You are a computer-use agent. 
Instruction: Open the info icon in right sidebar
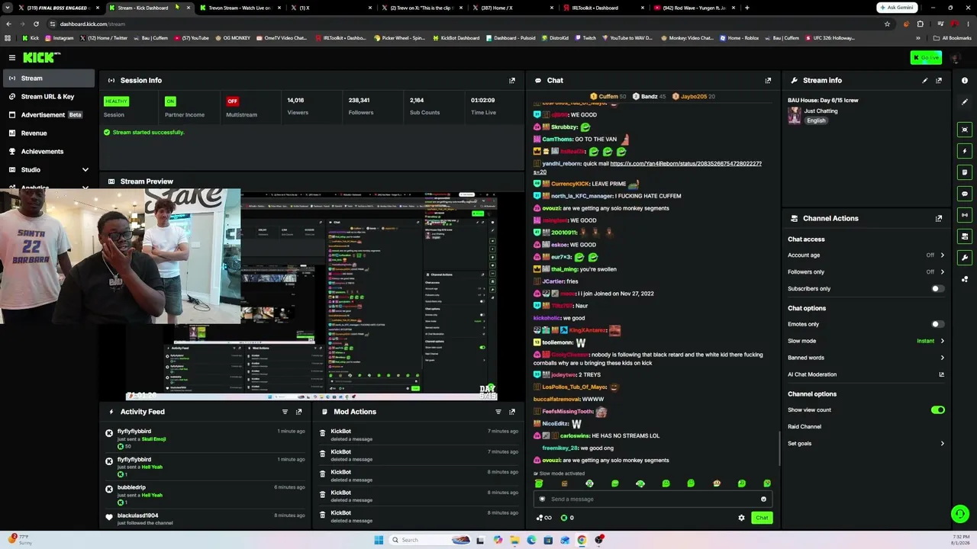pyautogui.click(x=965, y=80)
